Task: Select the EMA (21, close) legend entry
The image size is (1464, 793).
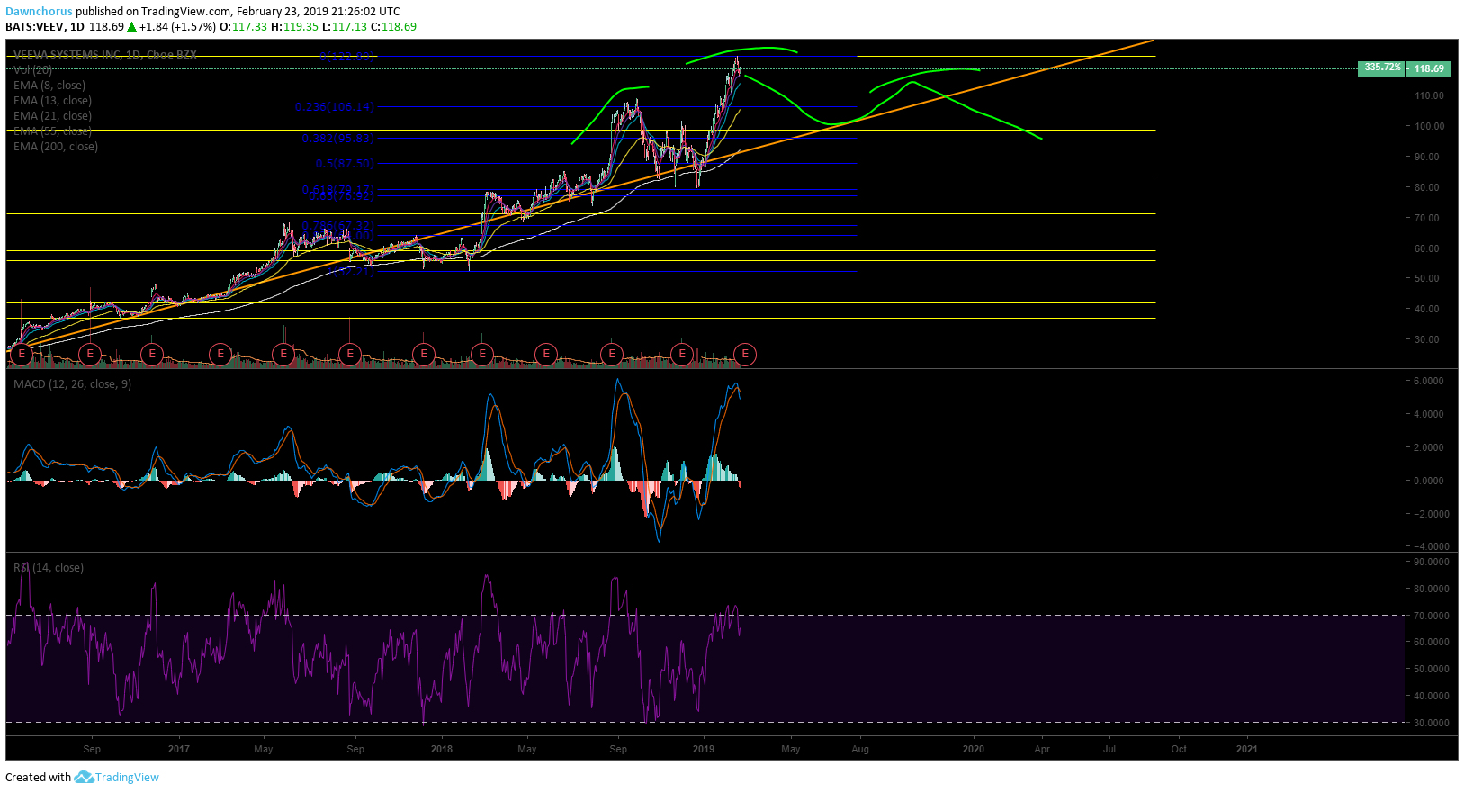Action: (52, 116)
